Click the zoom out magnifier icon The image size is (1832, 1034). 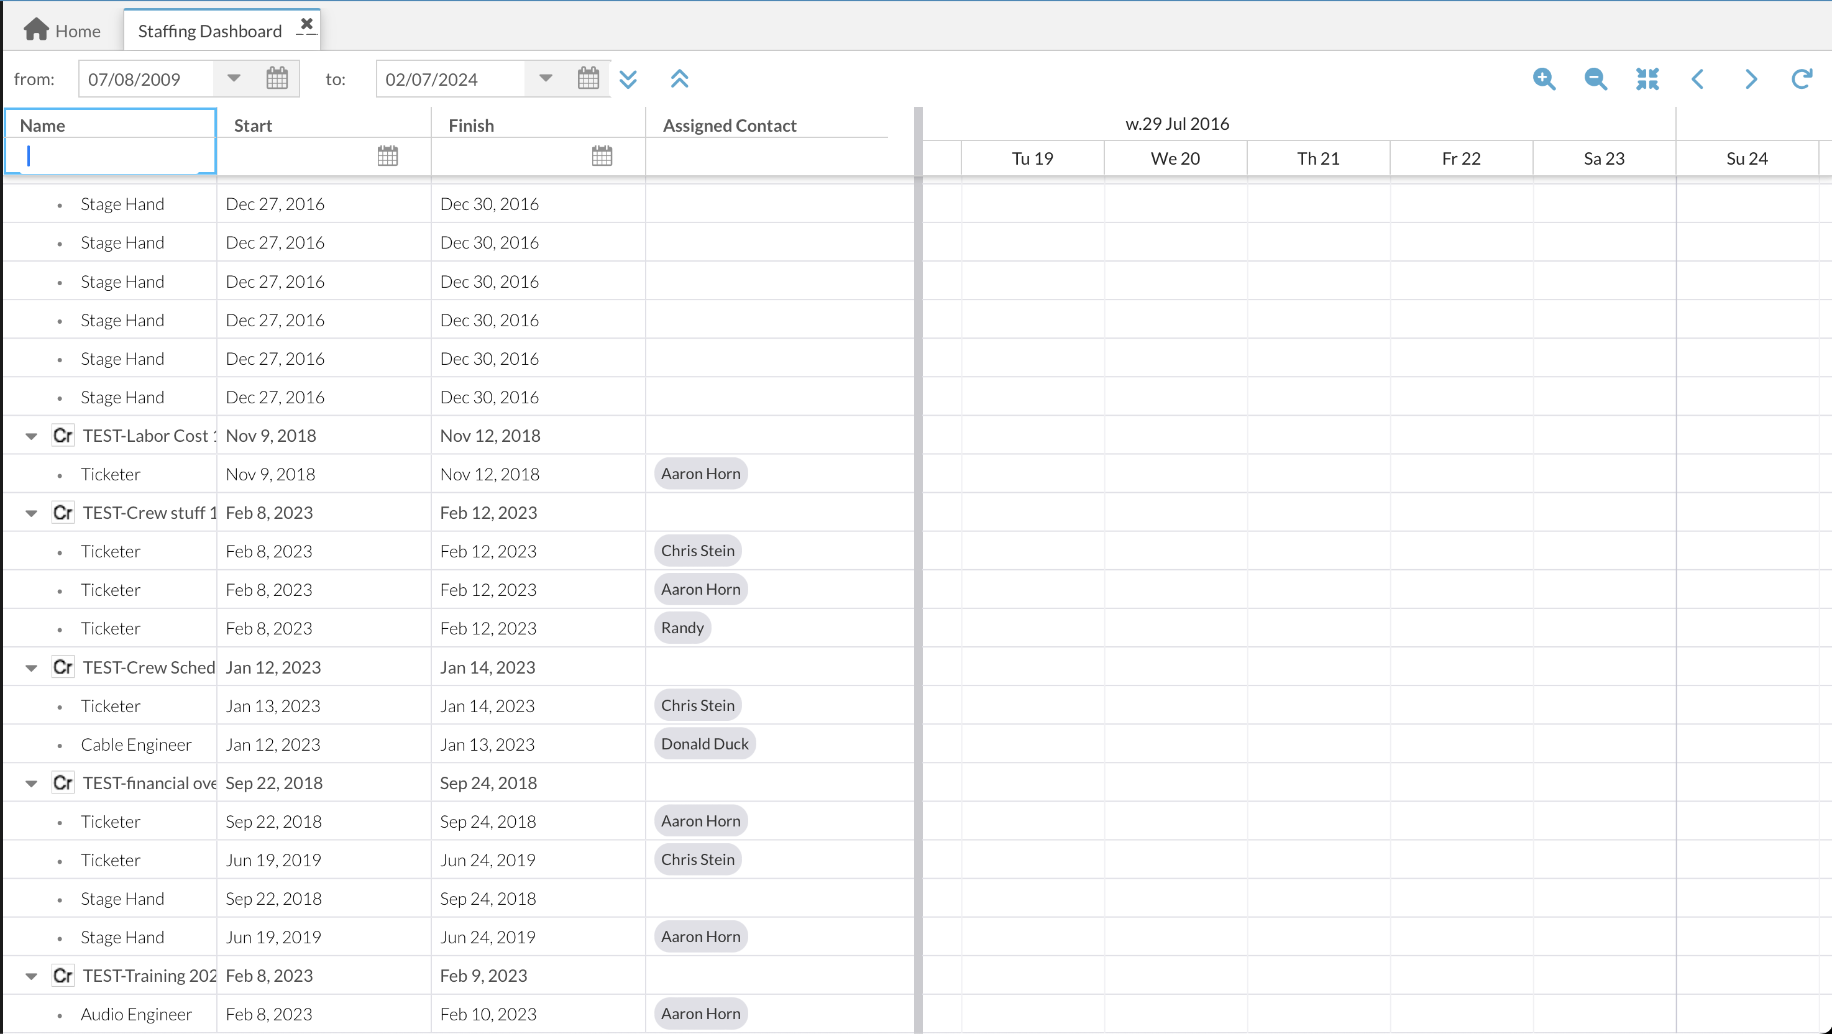coord(1595,79)
